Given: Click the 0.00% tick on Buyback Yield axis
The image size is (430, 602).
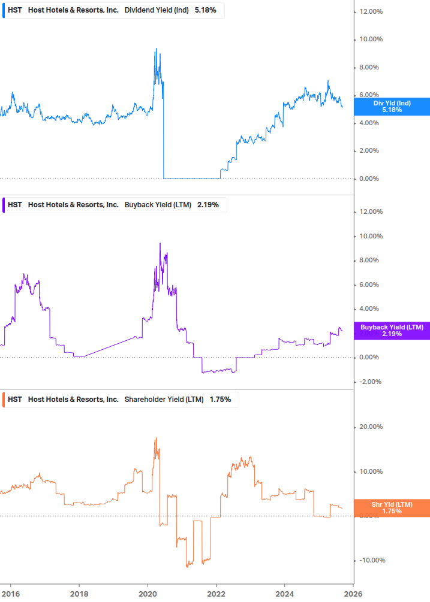Looking at the screenshot, I should point(369,358).
